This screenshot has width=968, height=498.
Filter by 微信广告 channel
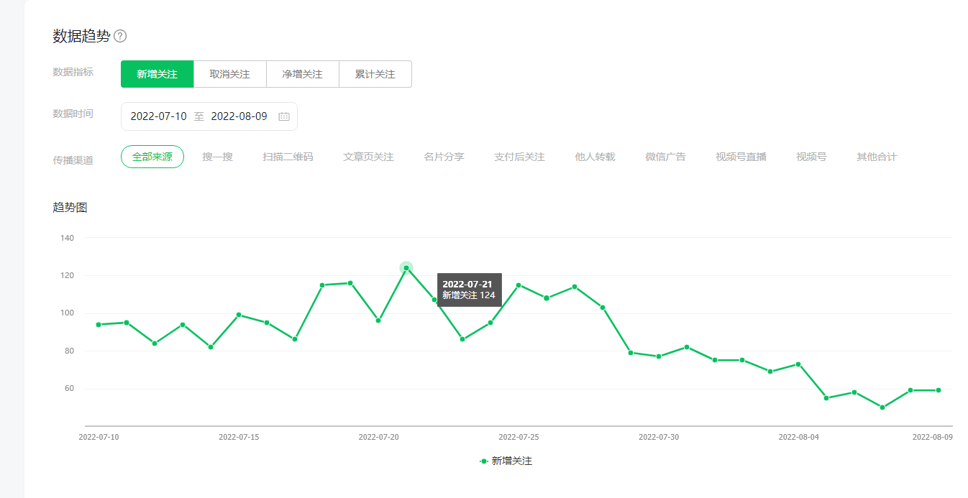tap(665, 157)
